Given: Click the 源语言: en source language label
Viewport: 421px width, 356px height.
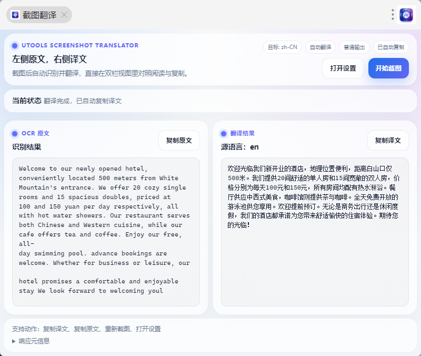Looking at the screenshot, I should coord(240,147).
